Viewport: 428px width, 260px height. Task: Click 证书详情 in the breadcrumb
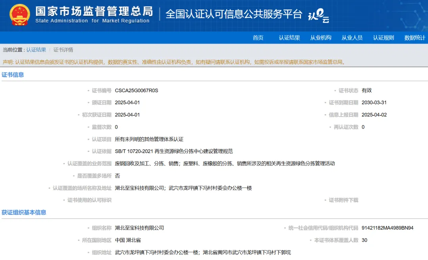pyautogui.click(x=63, y=50)
